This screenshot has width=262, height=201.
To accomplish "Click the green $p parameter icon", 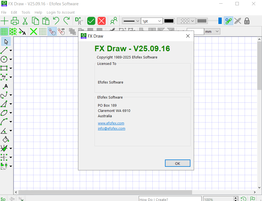I will click(x=3, y=199).
